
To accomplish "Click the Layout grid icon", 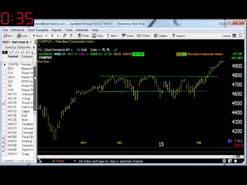I will [x=234, y=36].
